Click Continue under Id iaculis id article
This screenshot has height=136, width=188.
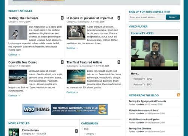pos(72,48)
